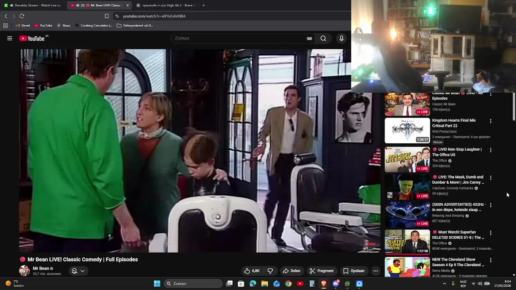Screen dimensions: 516x290
Task: Open Windows Start menu
Action: coord(157,284)
